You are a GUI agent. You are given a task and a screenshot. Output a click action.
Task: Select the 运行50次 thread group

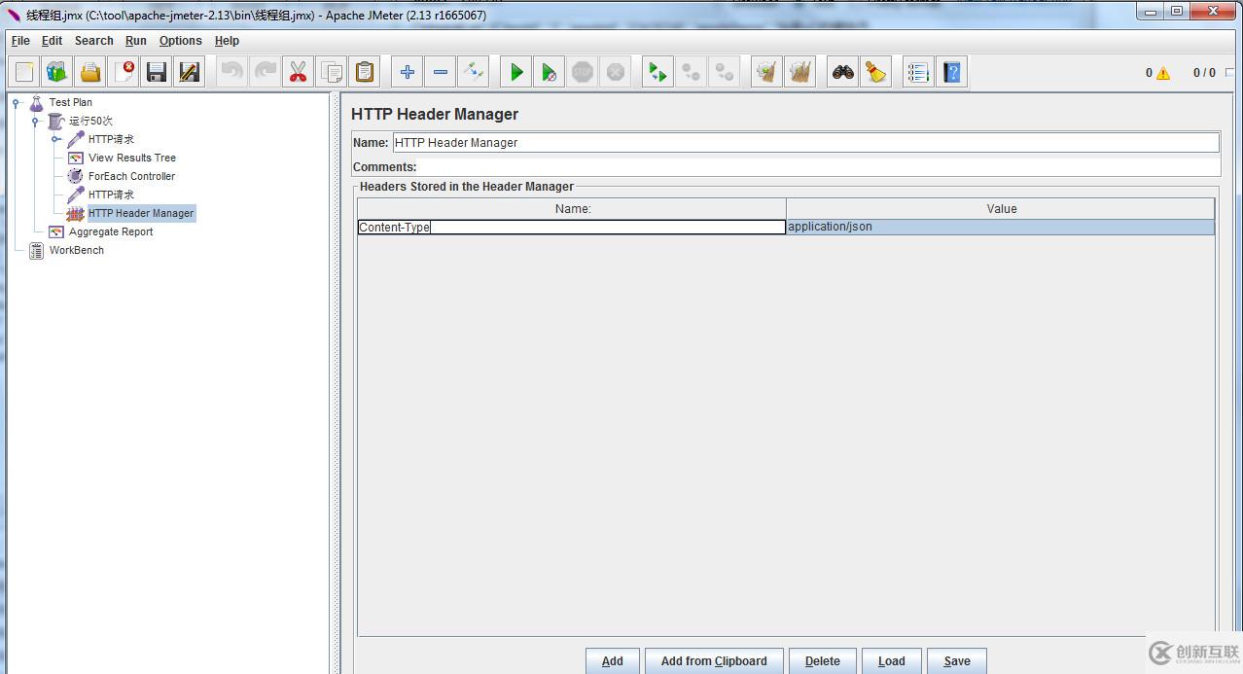coord(90,121)
